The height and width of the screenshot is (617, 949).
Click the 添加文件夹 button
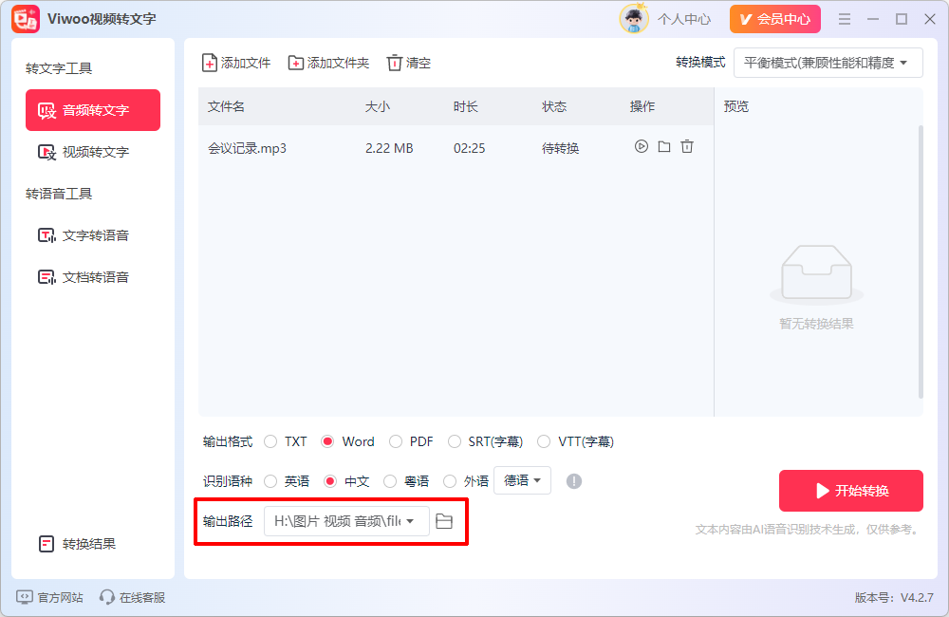tap(328, 63)
